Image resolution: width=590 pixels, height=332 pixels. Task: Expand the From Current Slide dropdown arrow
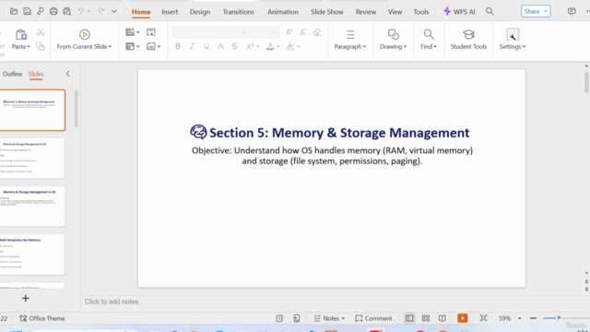coord(110,47)
